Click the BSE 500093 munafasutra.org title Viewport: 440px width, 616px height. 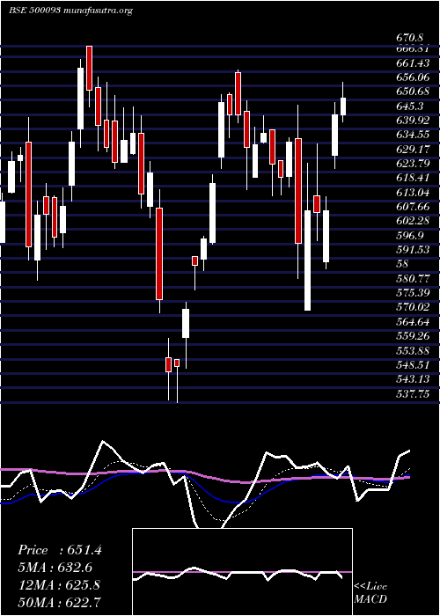click(70, 11)
